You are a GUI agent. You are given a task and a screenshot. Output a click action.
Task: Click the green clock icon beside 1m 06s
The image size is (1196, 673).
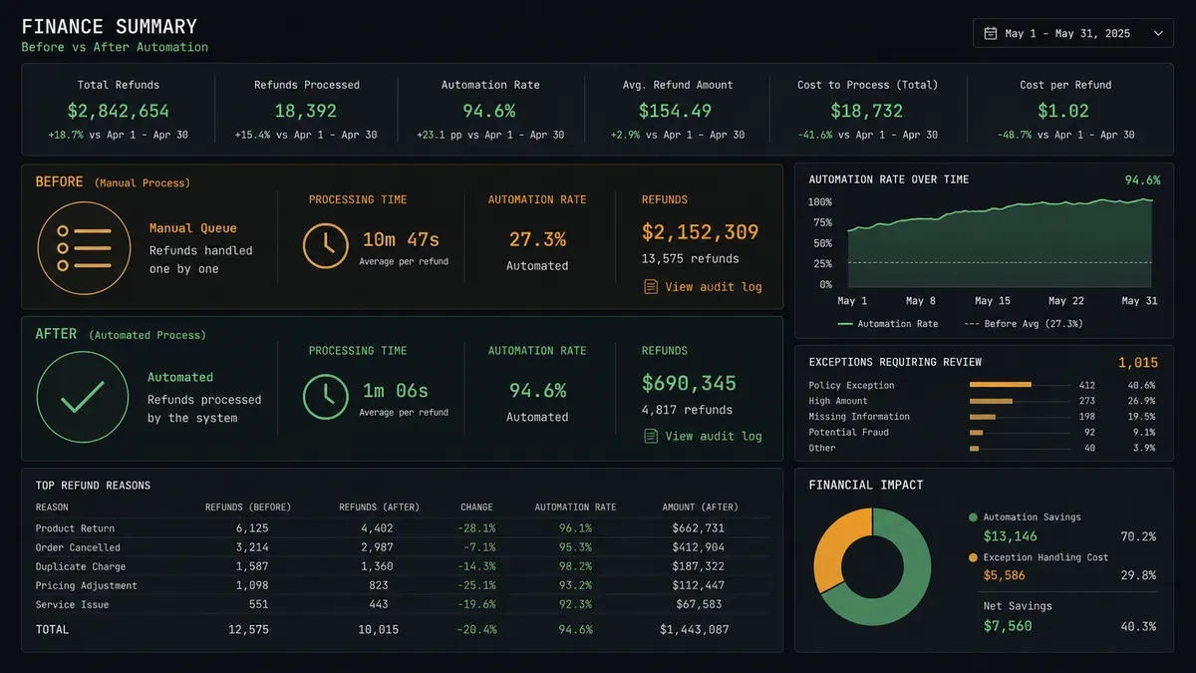click(325, 396)
